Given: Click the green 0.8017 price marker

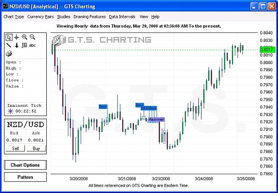Looking at the screenshot, I should click(266, 49).
